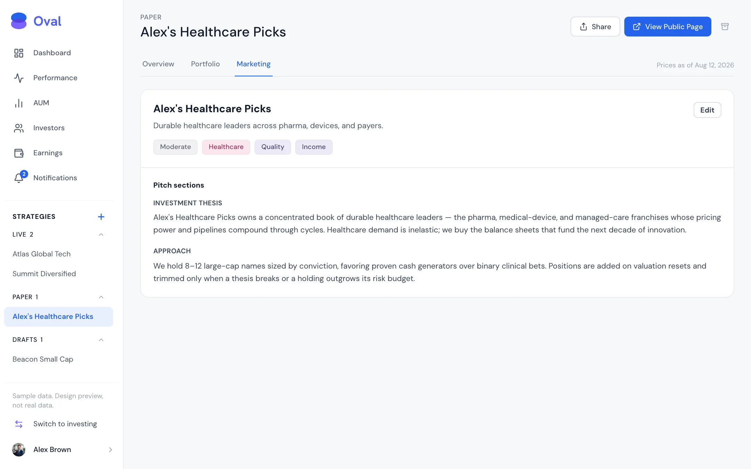The height and width of the screenshot is (469, 751).
Task: Click the Switch to investing arrows icon
Action: tap(19, 424)
